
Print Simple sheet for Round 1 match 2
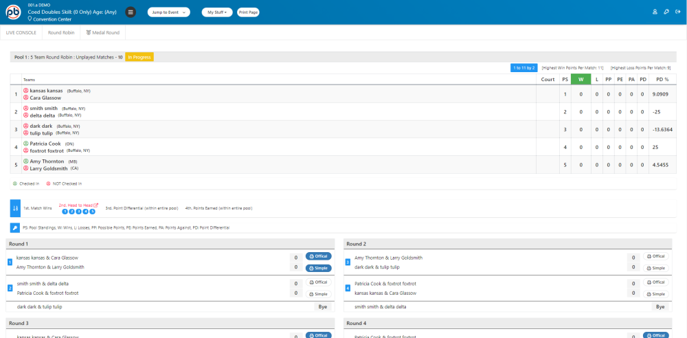click(319, 294)
